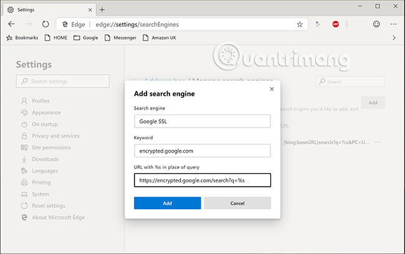Image resolution: width=405 pixels, height=254 pixels.
Task: Cancel adding the search engine
Action: click(x=237, y=203)
